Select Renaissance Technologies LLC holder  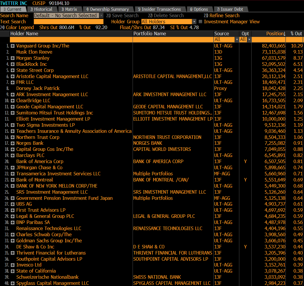click(49, 228)
